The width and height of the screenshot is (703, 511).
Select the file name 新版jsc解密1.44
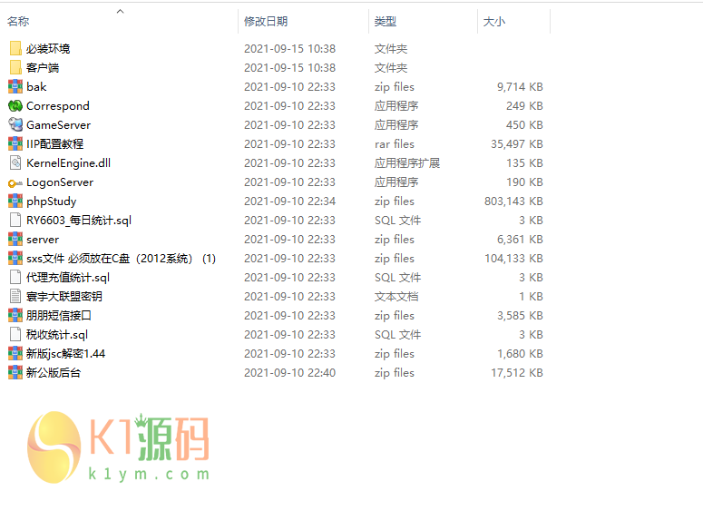click(65, 354)
